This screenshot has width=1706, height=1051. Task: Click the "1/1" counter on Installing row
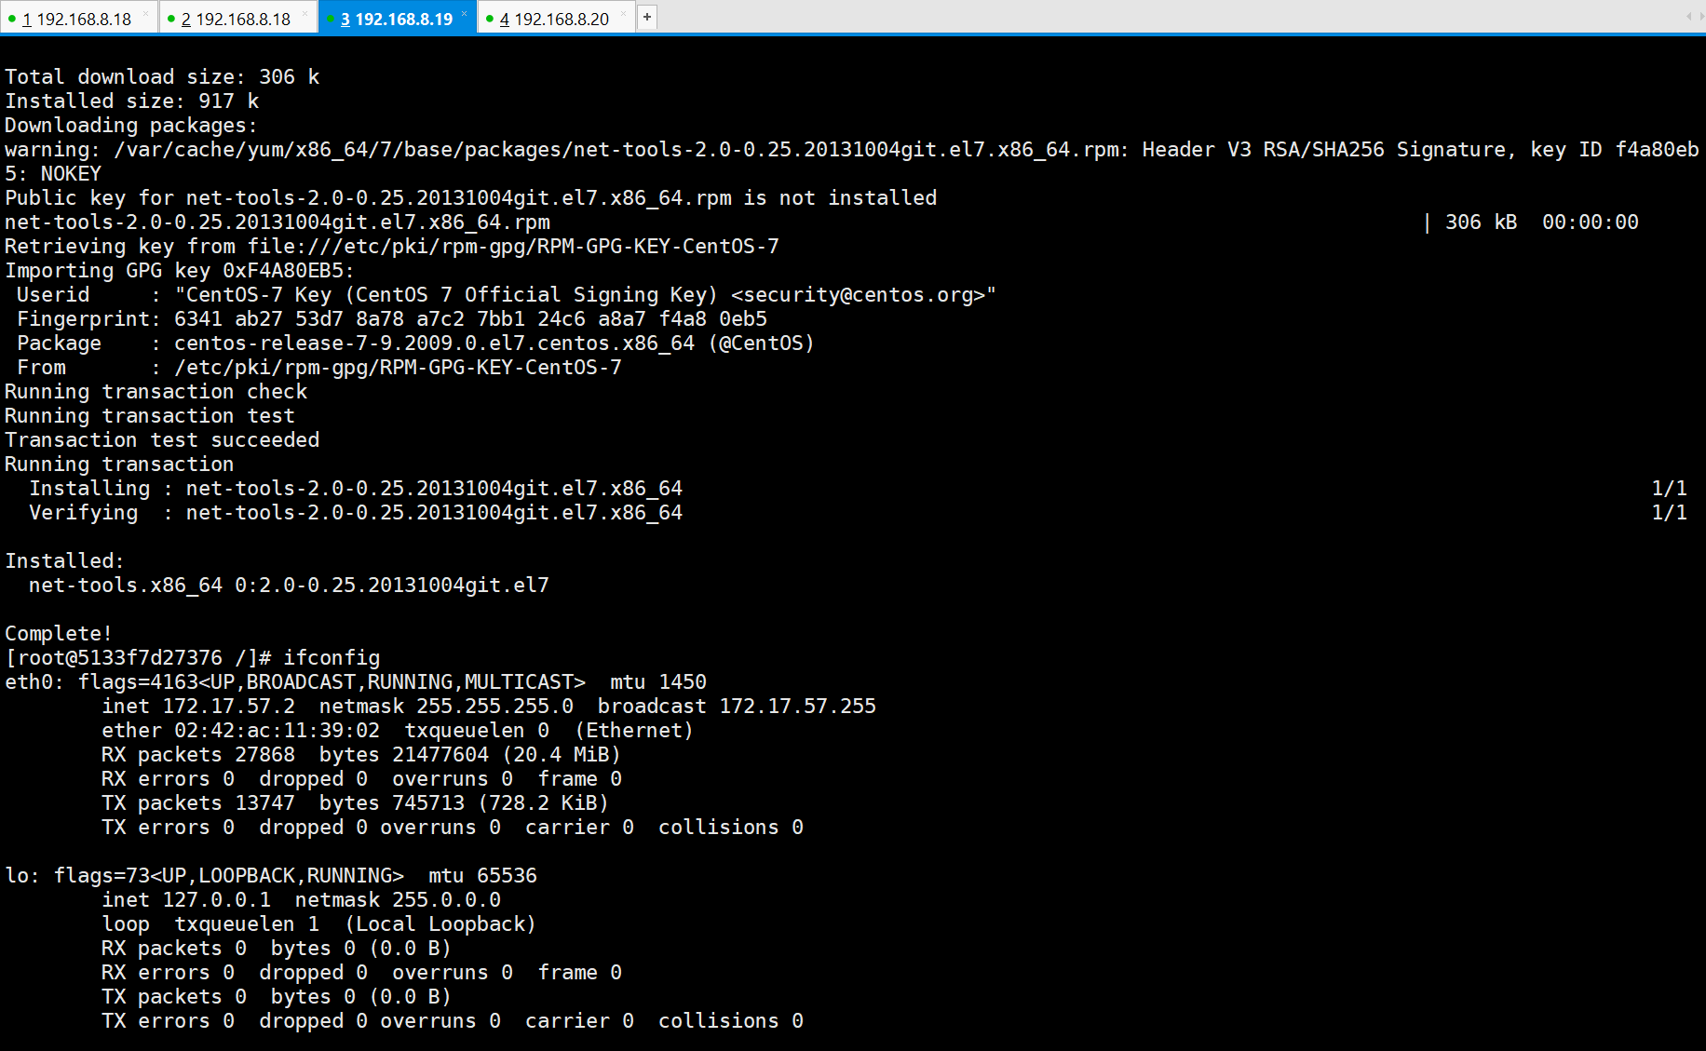(x=1669, y=489)
